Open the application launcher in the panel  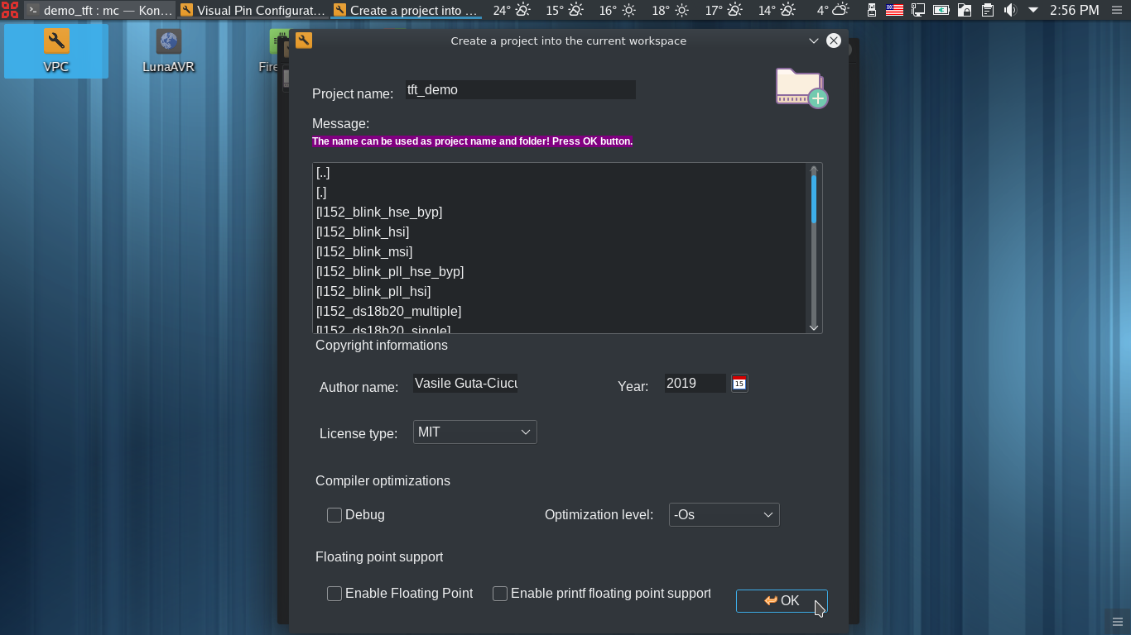[x=10, y=11]
